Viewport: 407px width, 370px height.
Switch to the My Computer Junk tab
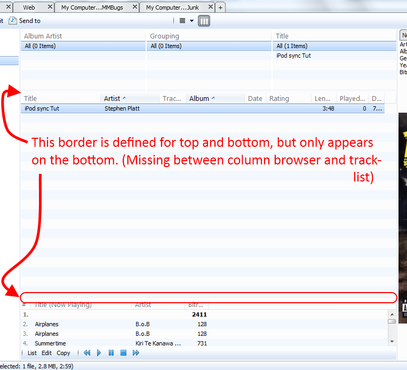(172, 7)
